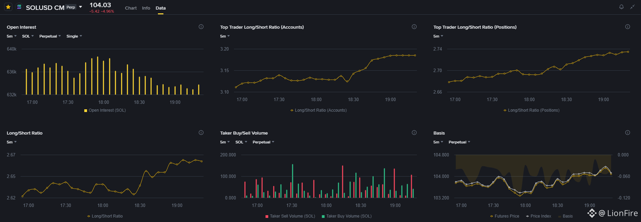Show info tooltip for Open Interest

[201, 27]
